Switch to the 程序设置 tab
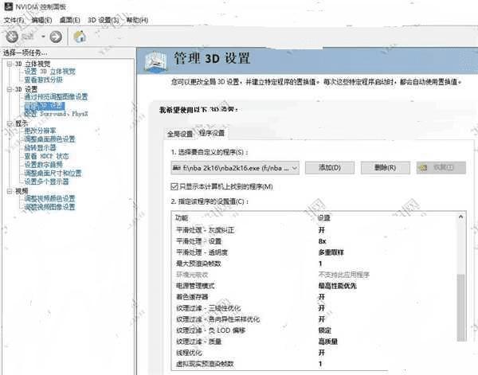Viewport: 478px width, 375px height. (212, 133)
